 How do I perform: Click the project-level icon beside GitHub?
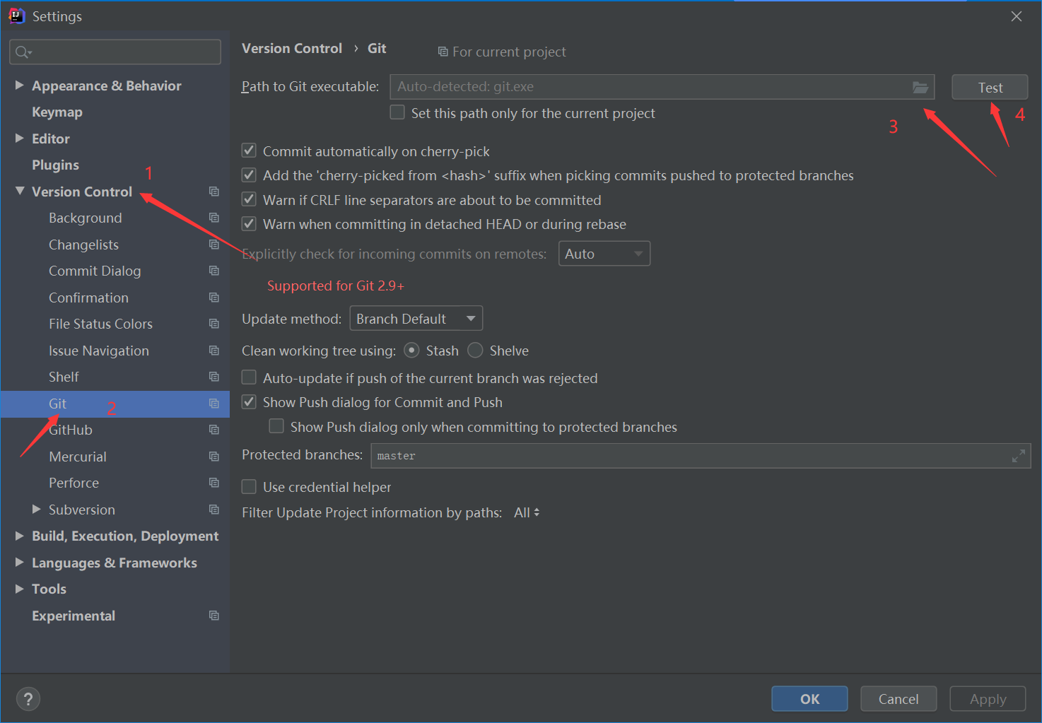point(214,430)
